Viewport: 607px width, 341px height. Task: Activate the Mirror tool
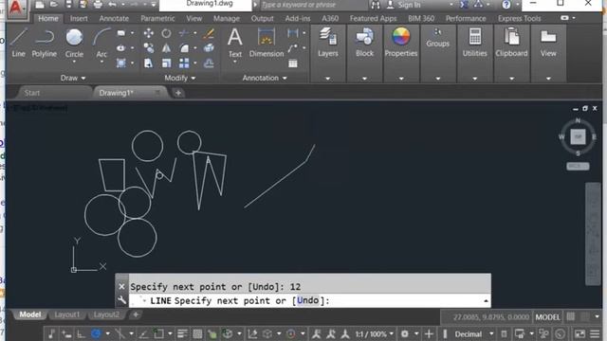coord(166,48)
